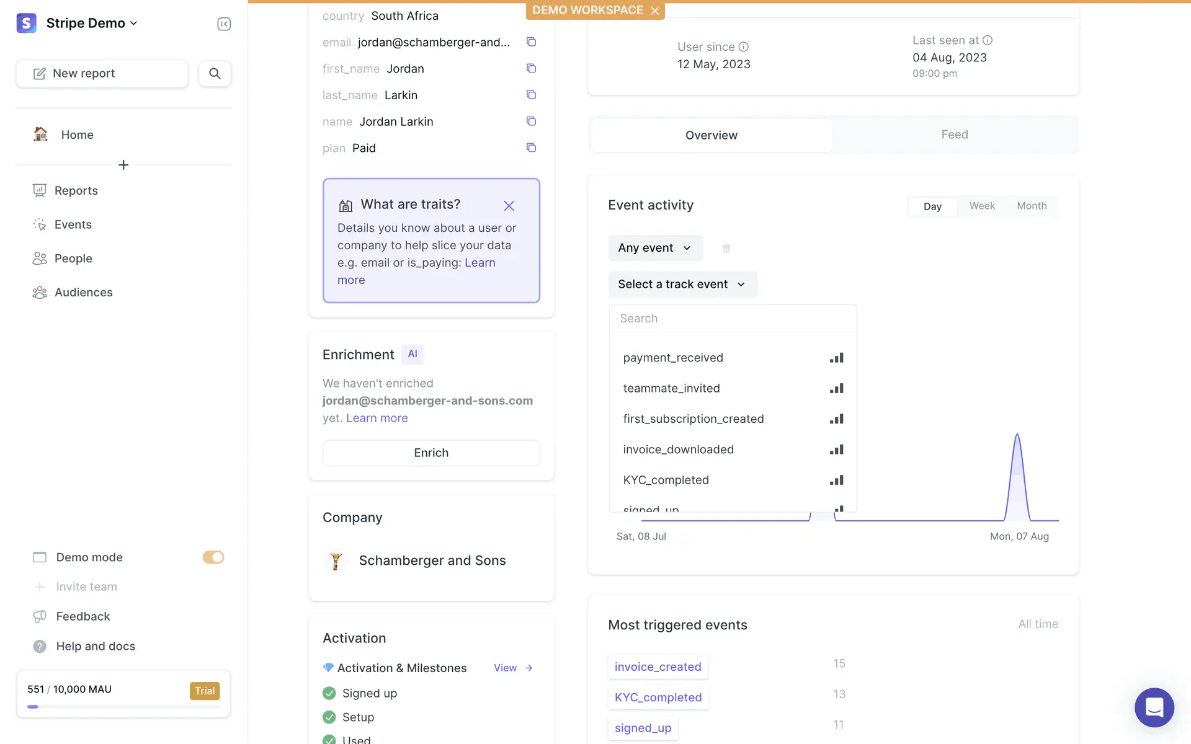Go to People in the sidebar
This screenshot has width=1191, height=744.
click(x=73, y=259)
